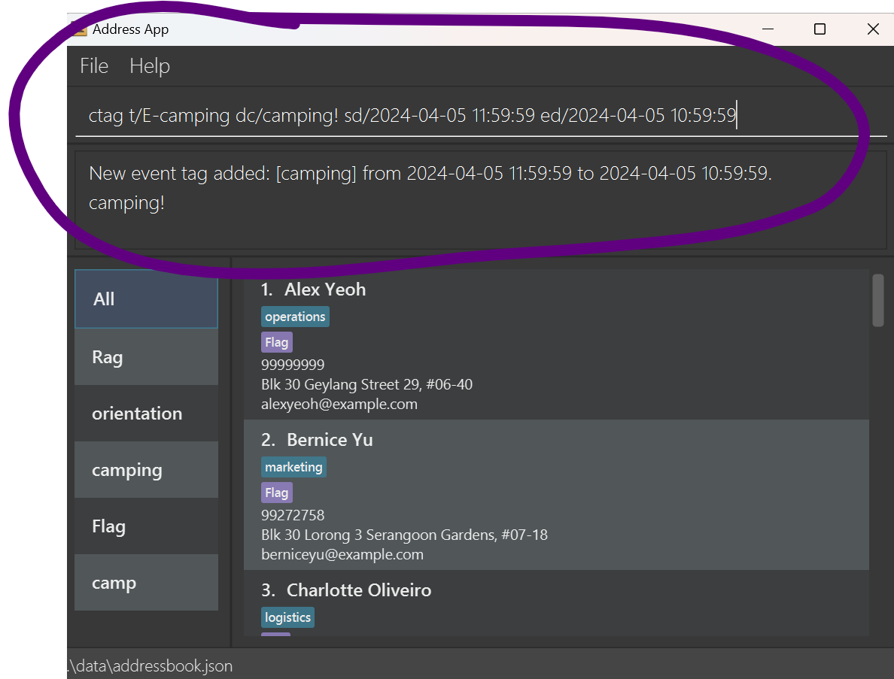Select the camping tag filter
894x679 pixels.
(147, 470)
